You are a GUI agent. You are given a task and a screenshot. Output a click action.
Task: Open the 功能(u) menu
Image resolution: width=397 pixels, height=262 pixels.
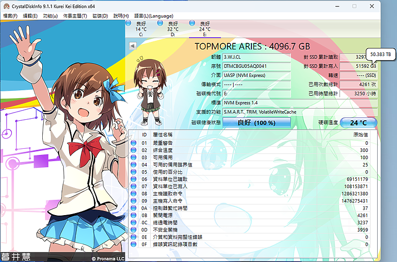(x=50, y=16)
